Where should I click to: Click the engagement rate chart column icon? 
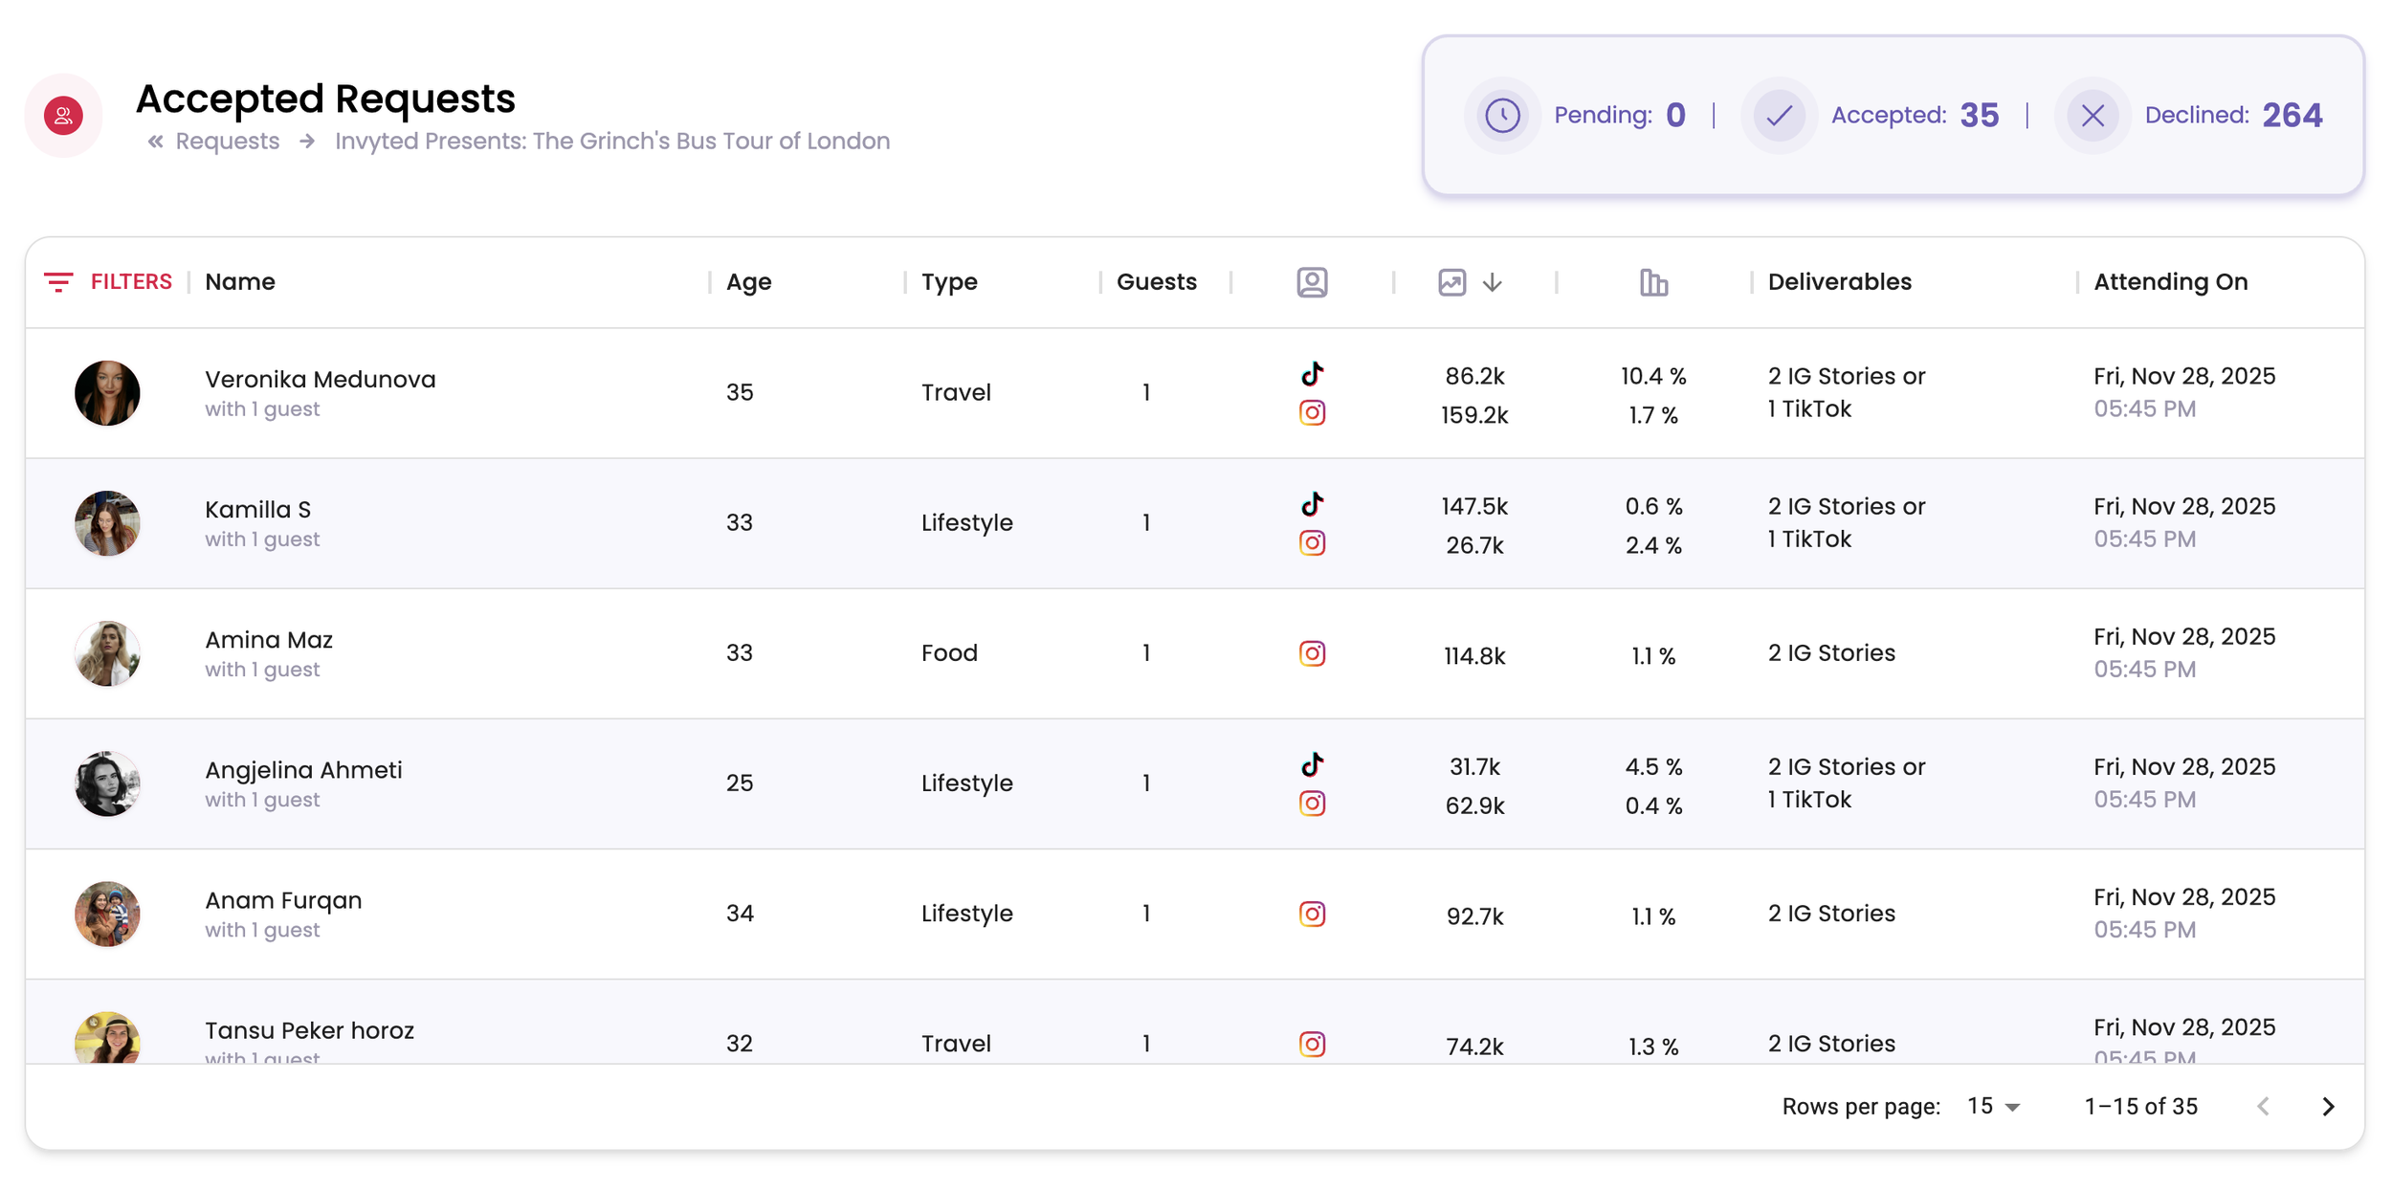point(1653,282)
